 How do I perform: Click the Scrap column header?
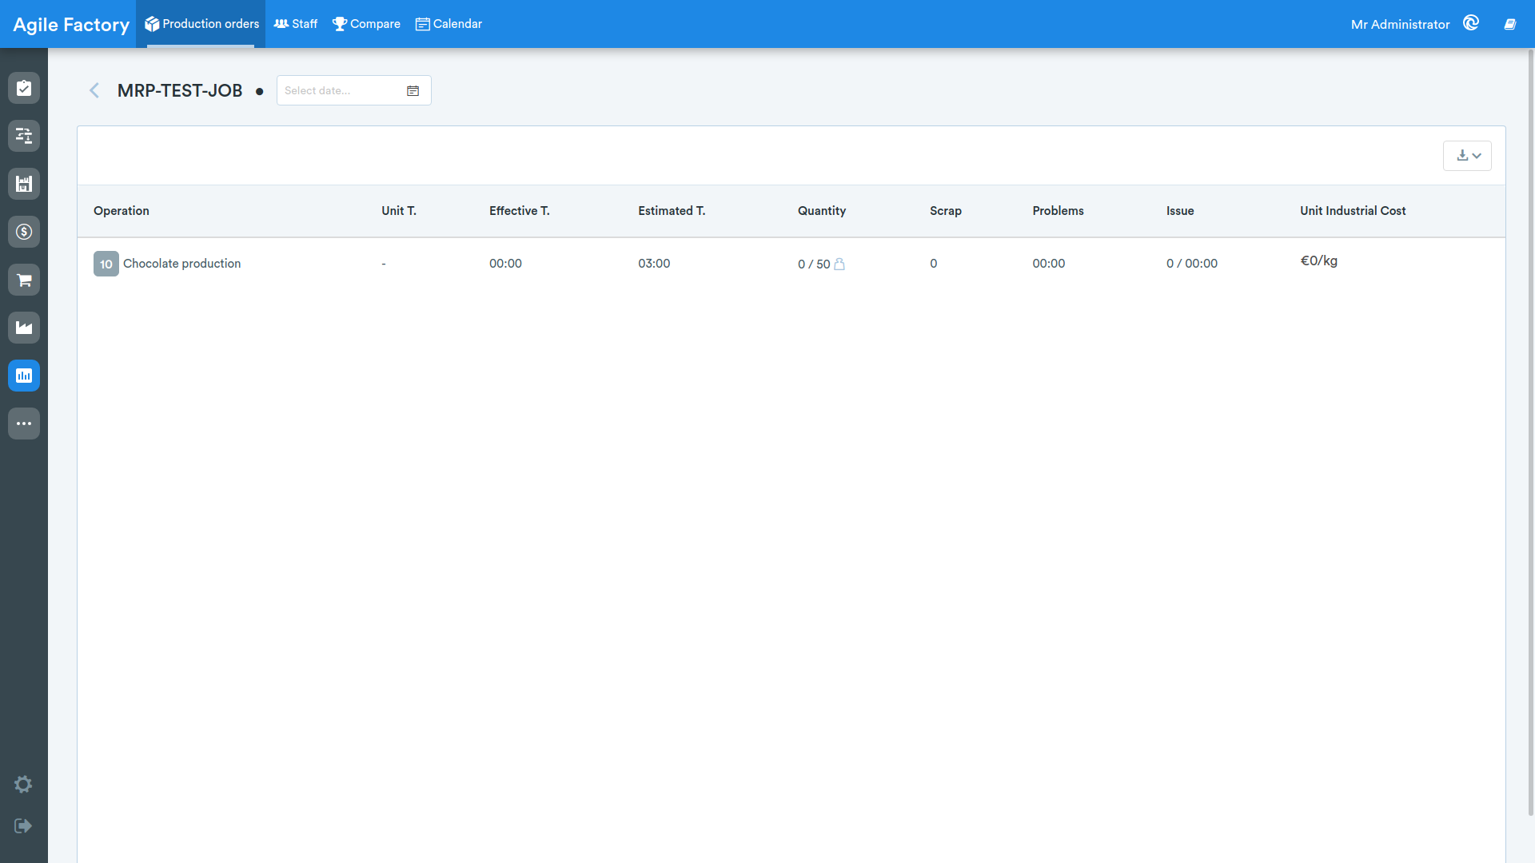pos(946,211)
